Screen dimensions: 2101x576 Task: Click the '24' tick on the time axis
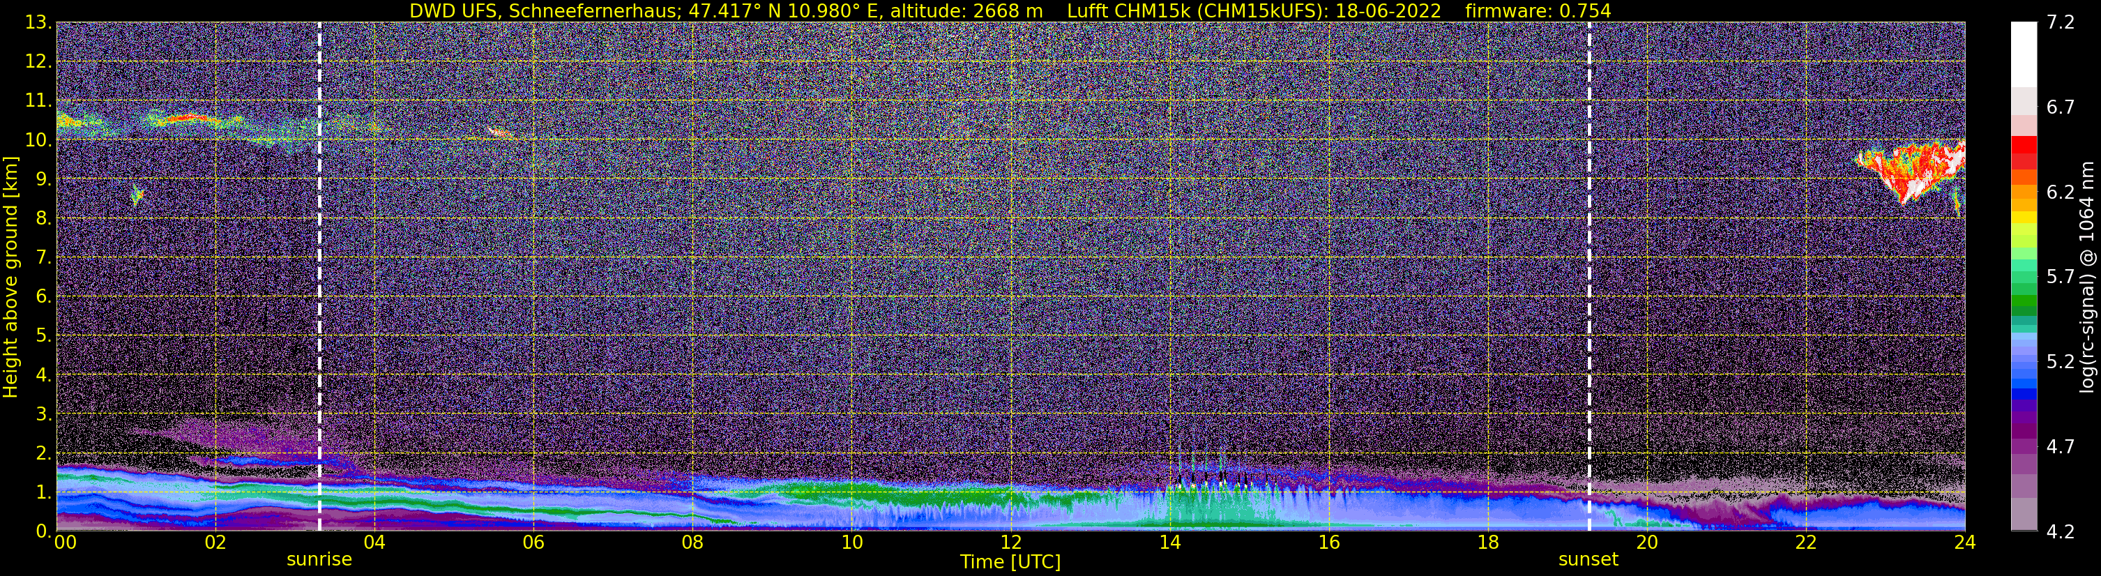point(1965,543)
